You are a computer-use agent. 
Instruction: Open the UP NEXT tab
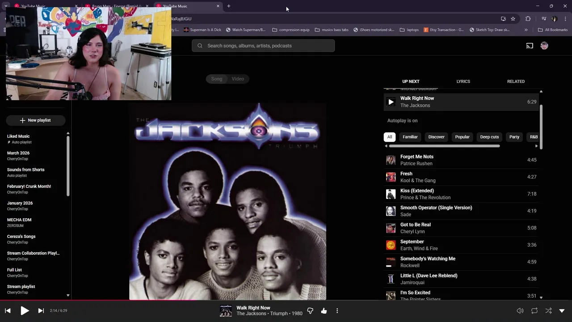[411, 81]
